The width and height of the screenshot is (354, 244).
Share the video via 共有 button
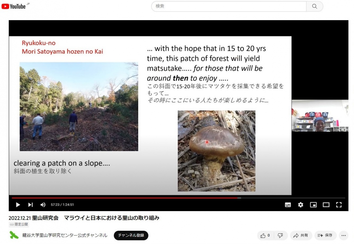click(301, 235)
